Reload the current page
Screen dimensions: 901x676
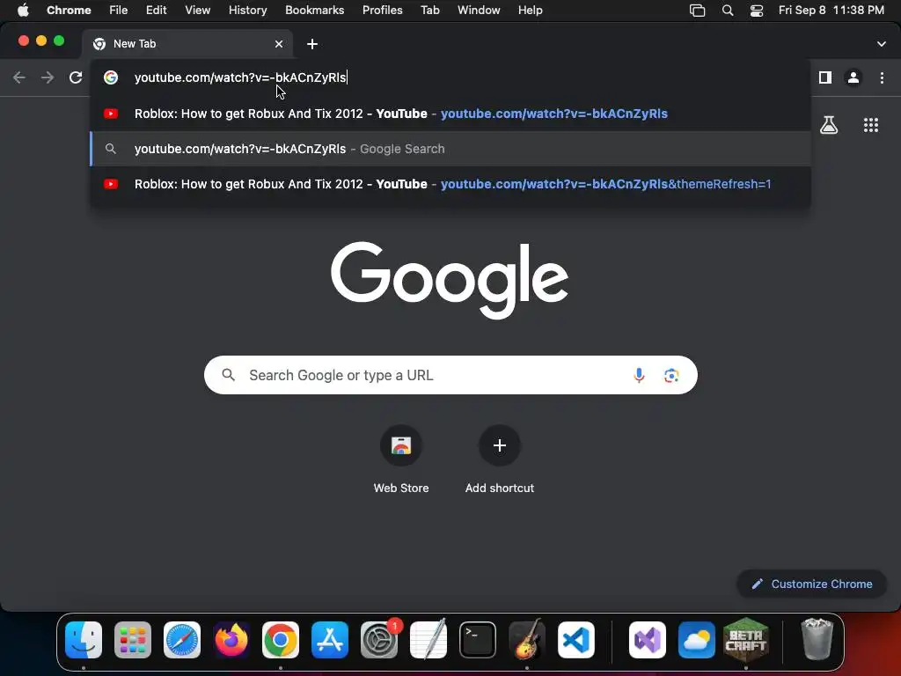[76, 77]
